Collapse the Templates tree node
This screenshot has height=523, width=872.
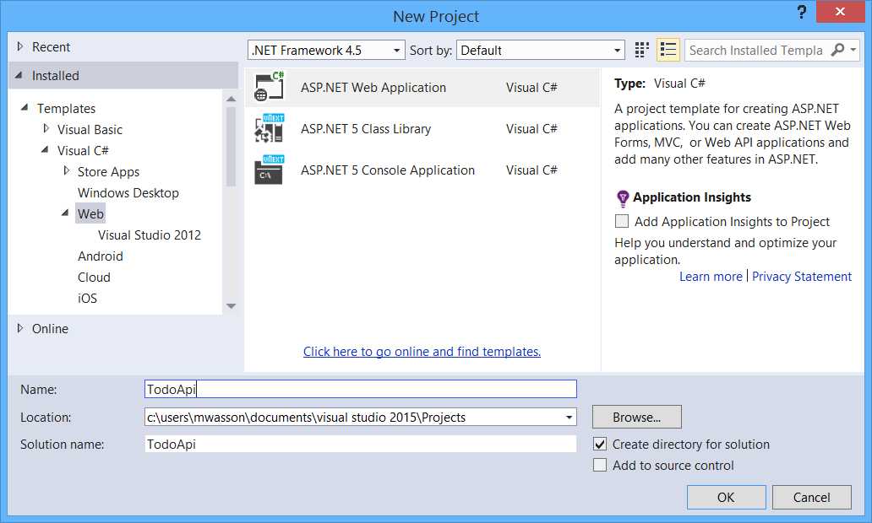pyautogui.click(x=25, y=107)
